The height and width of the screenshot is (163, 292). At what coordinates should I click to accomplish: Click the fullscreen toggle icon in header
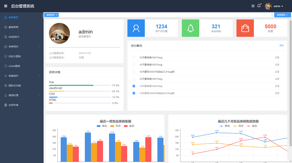(x=253, y=6)
